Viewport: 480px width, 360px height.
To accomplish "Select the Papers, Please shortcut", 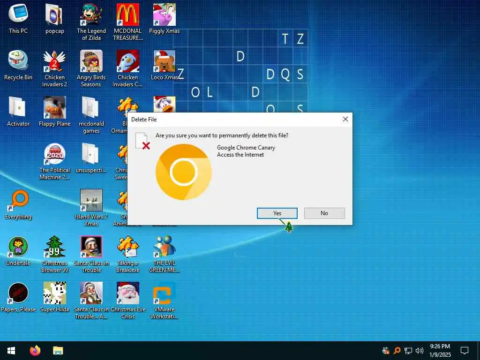I will (18, 298).
